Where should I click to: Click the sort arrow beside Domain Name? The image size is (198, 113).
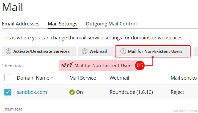coord(52,78)
